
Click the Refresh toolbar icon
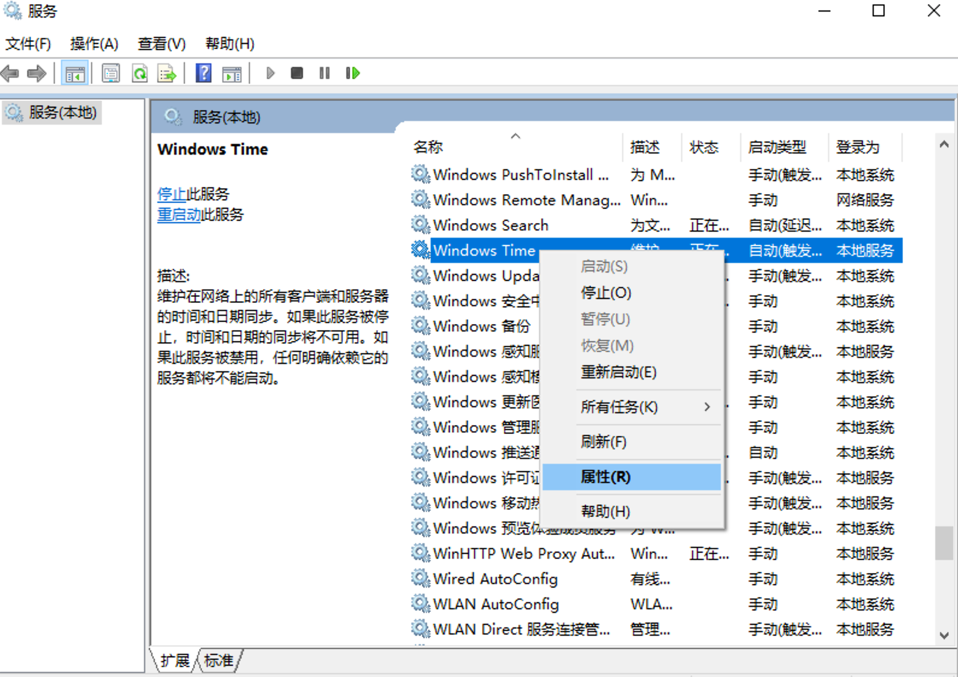pyautogui.click(x=140, y=74)
